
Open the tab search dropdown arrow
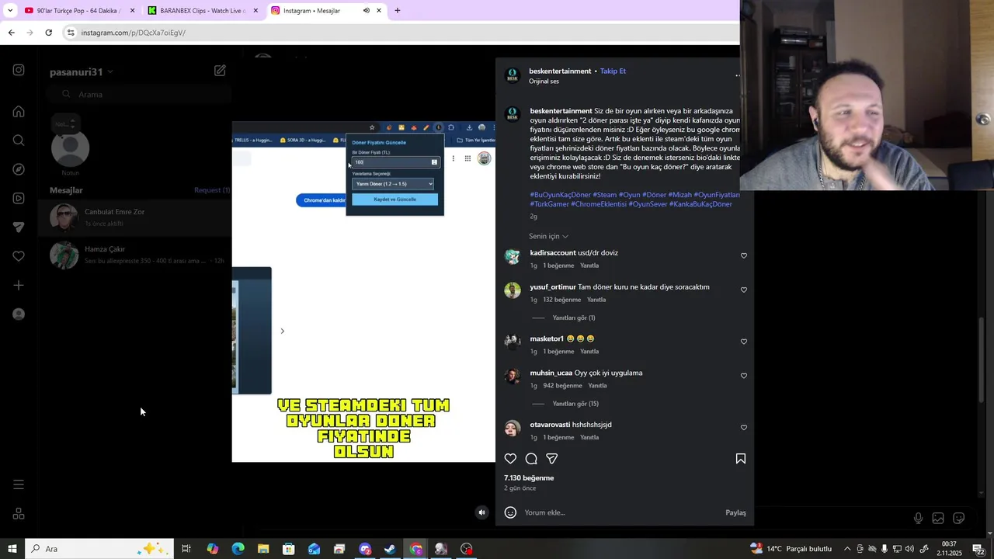click(10, 11)
